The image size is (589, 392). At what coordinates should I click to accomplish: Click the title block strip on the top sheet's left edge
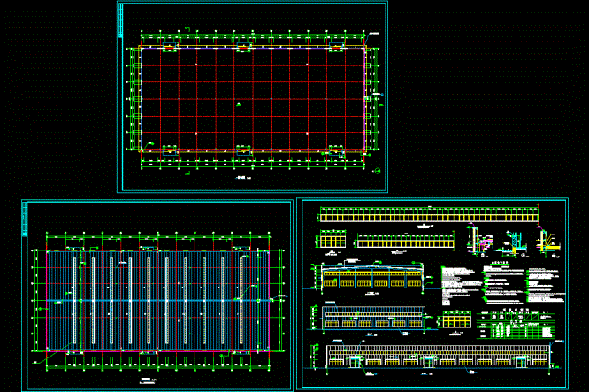point(120,20)
